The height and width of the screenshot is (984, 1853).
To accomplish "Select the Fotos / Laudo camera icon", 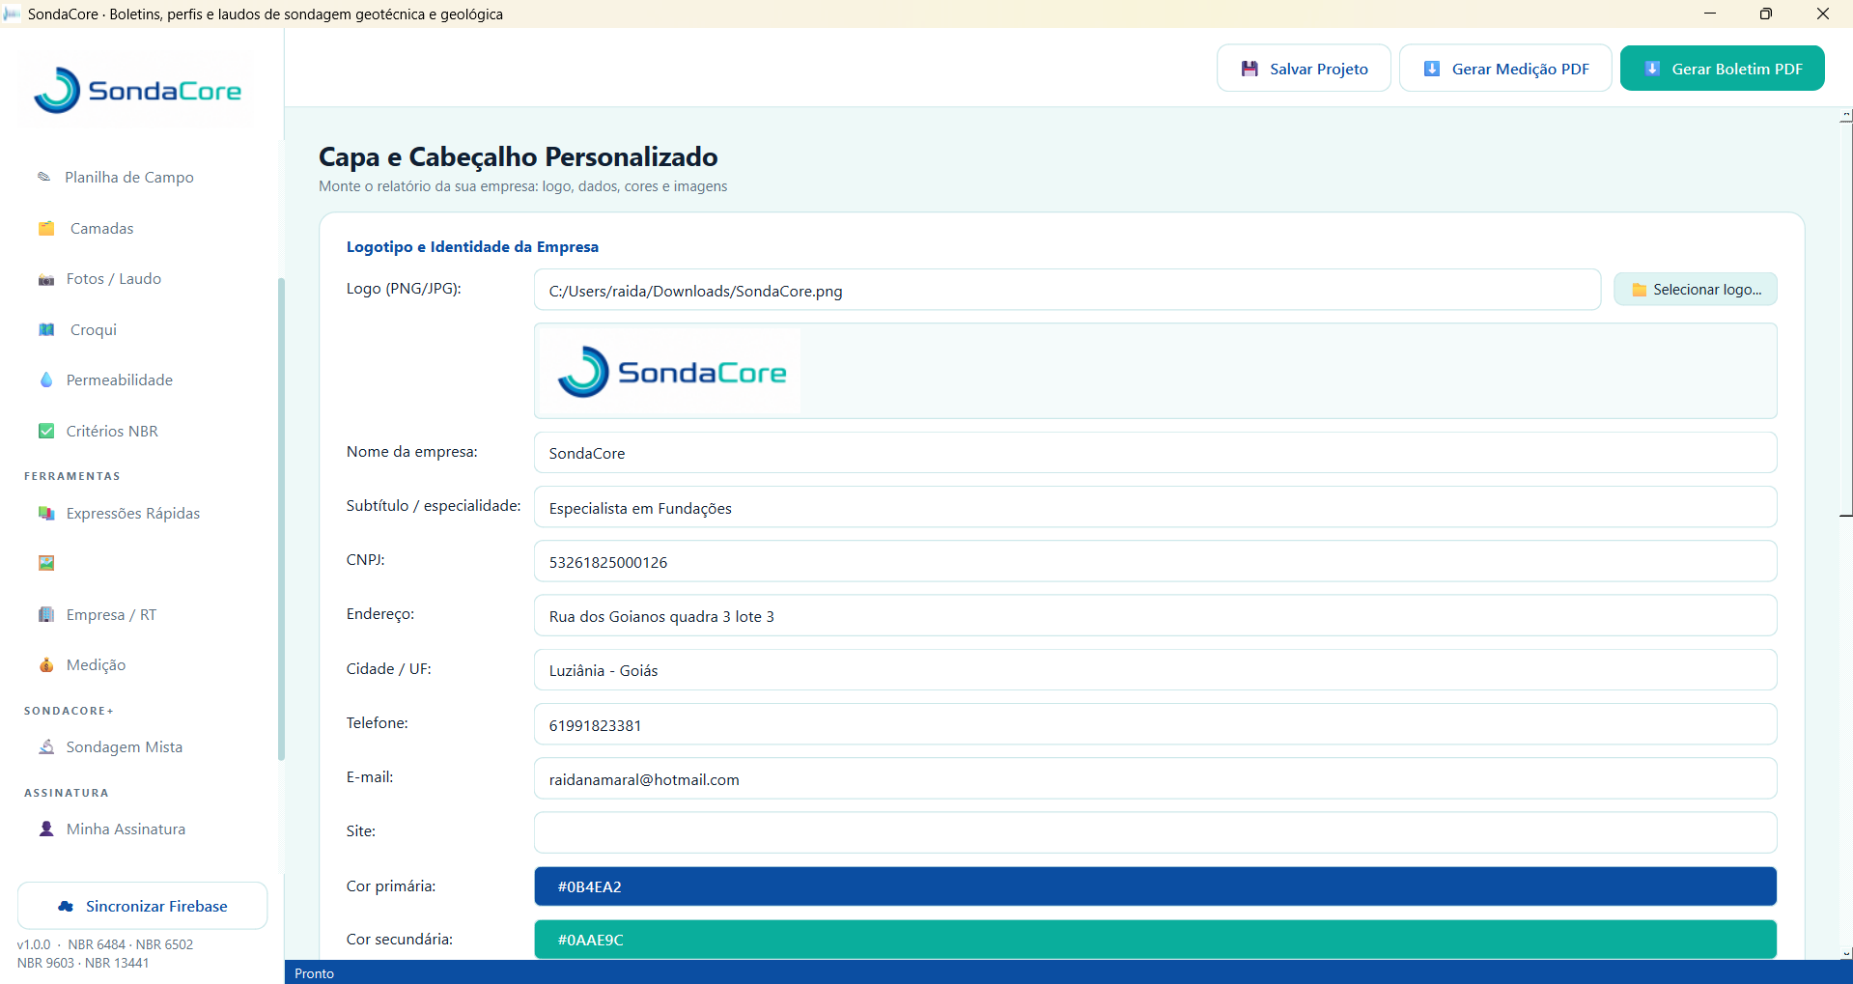I will click(46, 279).
